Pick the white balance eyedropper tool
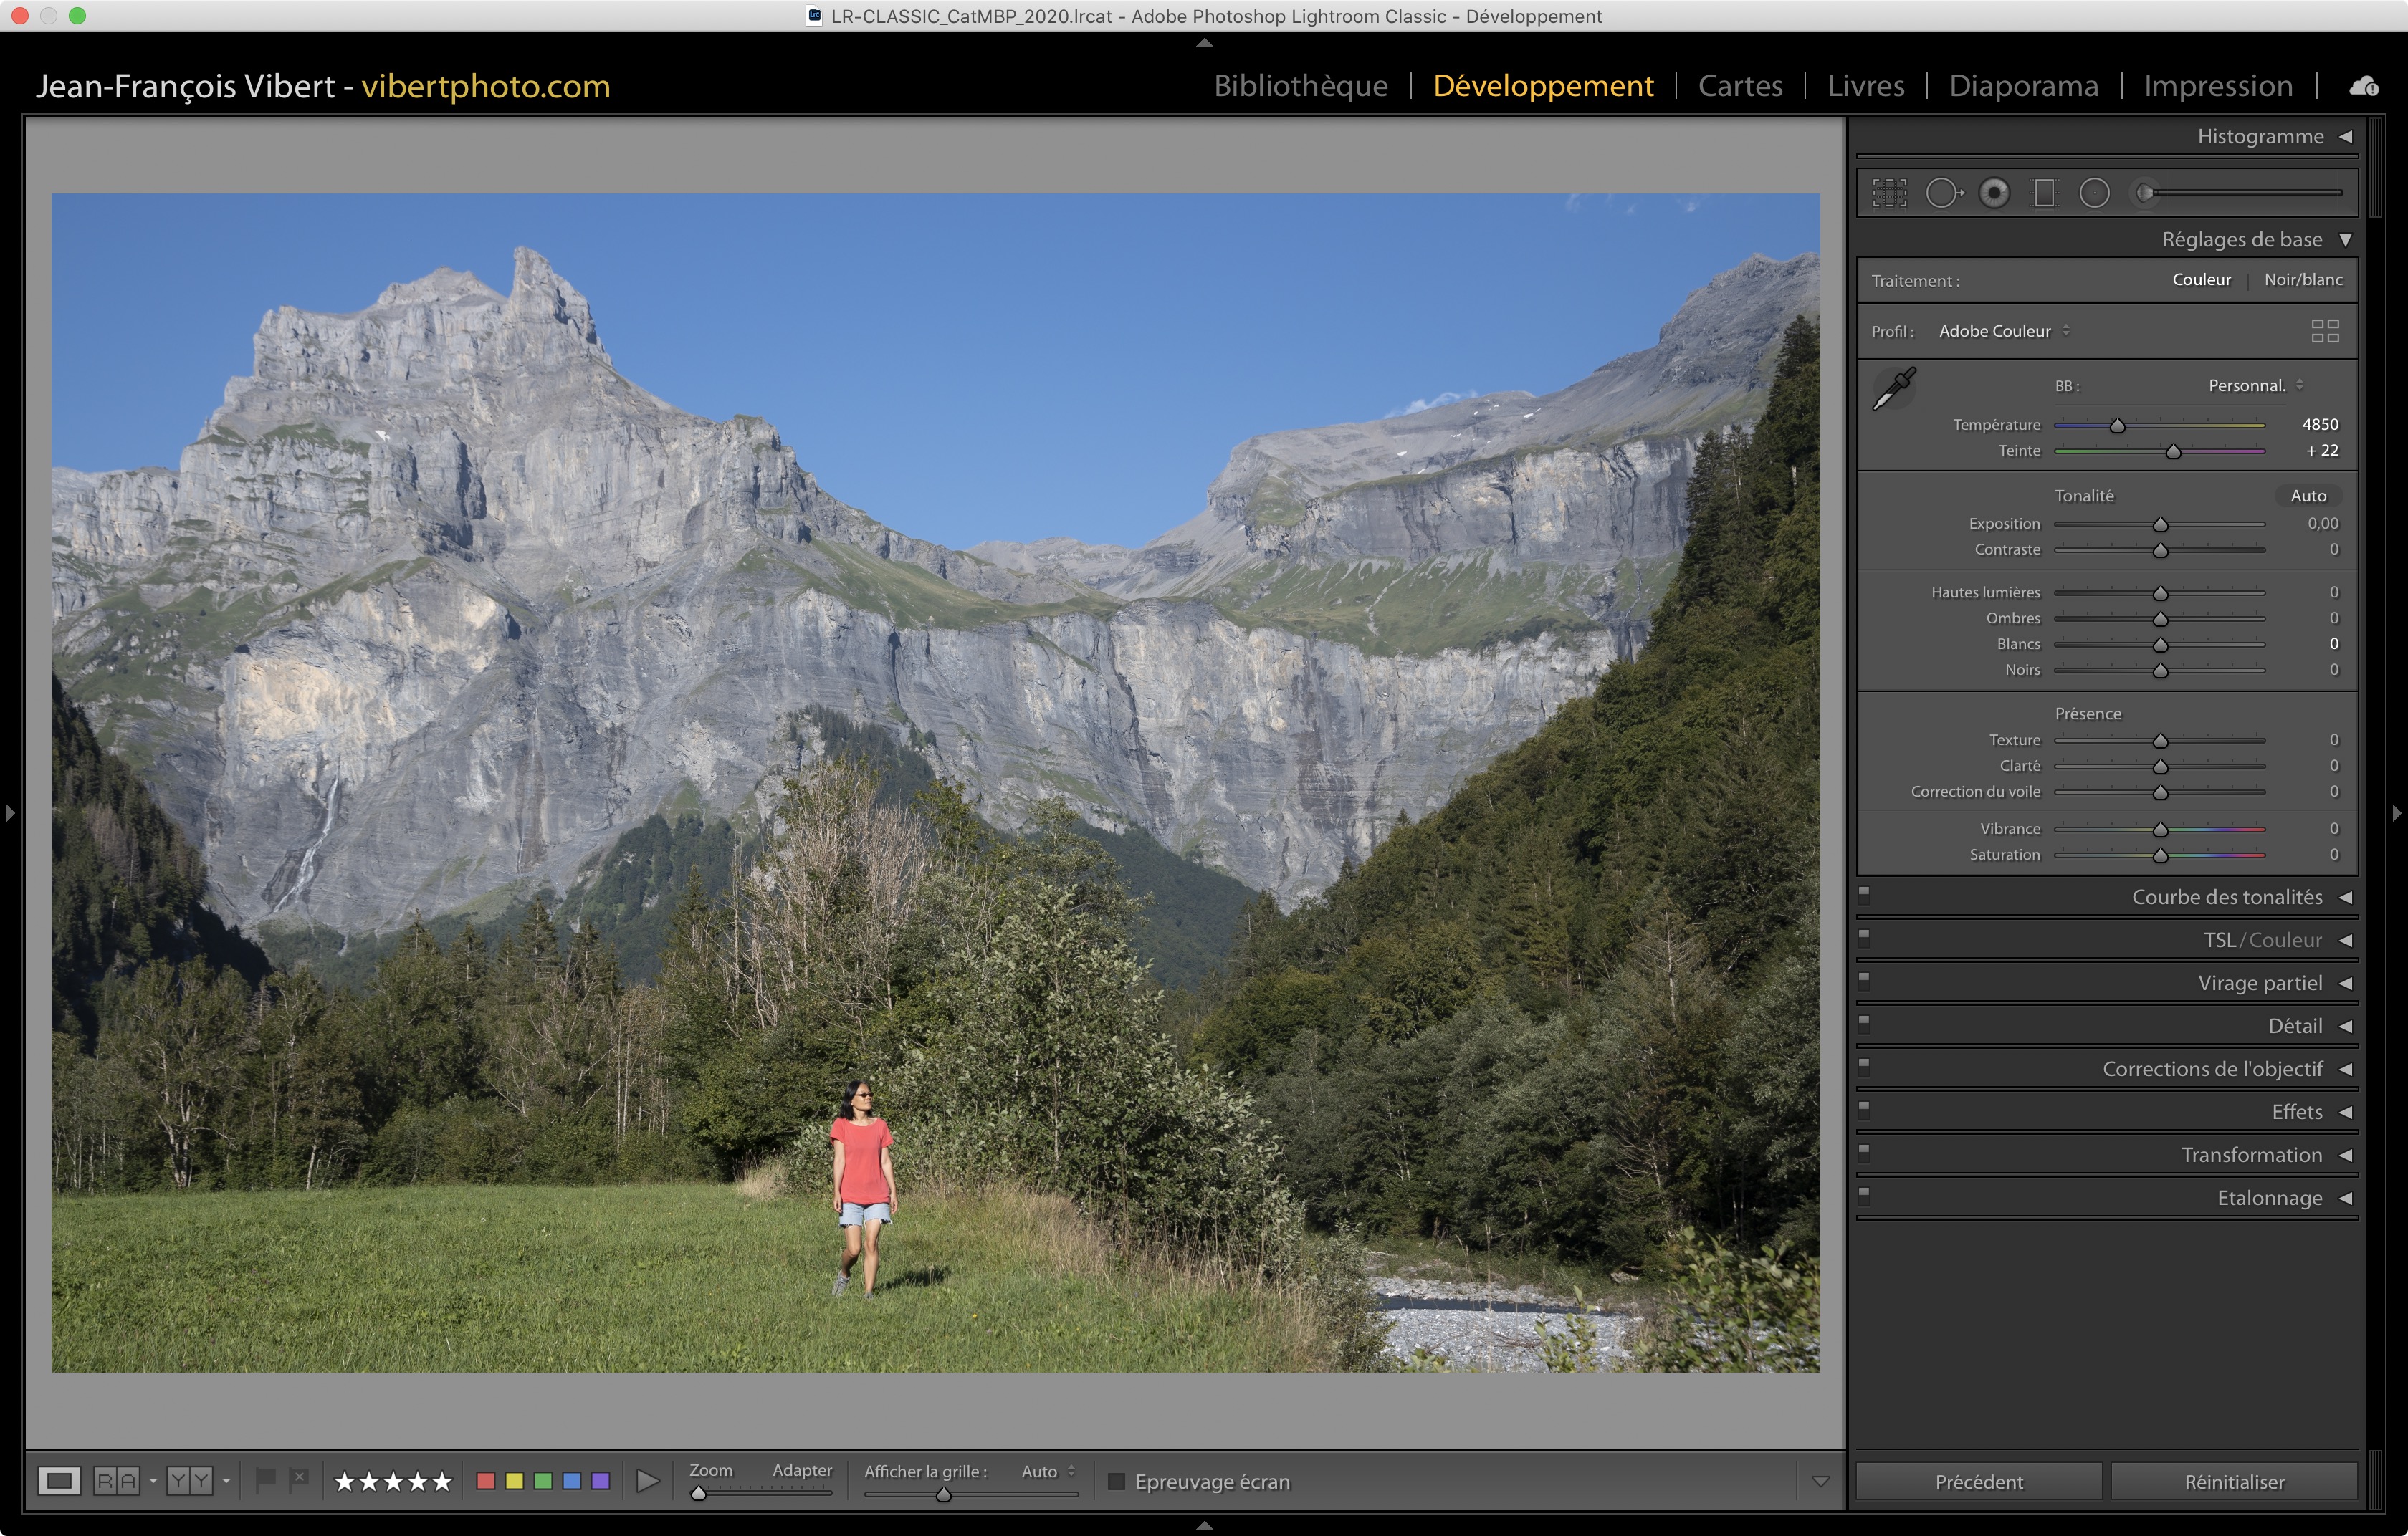Image resolution: width=2408 pixels, height=1536 pixels. pyautogui.click(x=1893, y=389)
